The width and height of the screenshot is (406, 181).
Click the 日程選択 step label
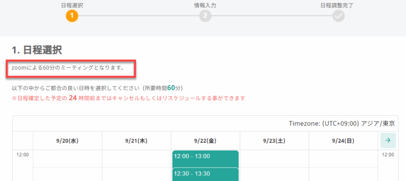pos(72,6)
